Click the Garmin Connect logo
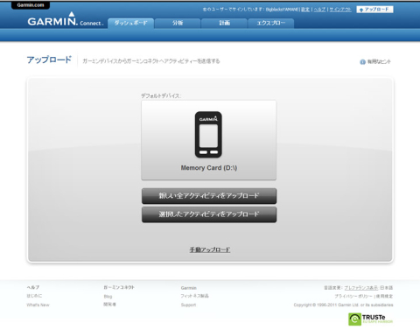 pos(66,19)
